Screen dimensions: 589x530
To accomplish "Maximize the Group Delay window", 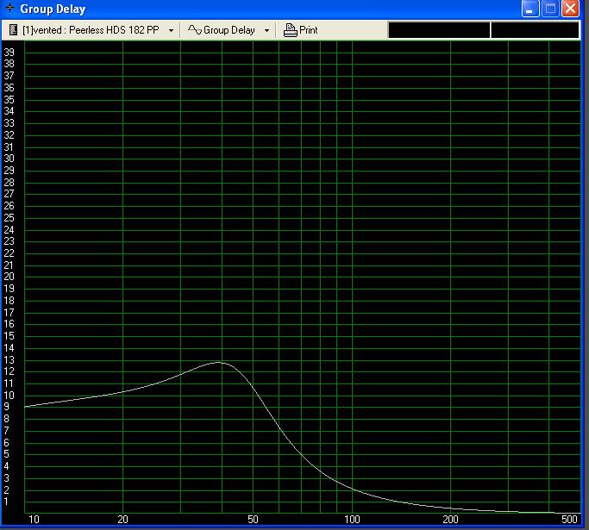I will [550, 9].
